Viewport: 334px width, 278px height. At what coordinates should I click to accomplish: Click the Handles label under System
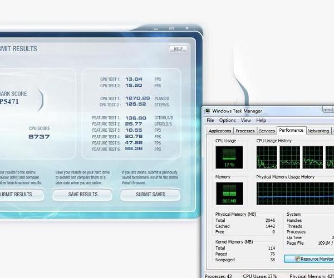[x=294, y=220]
